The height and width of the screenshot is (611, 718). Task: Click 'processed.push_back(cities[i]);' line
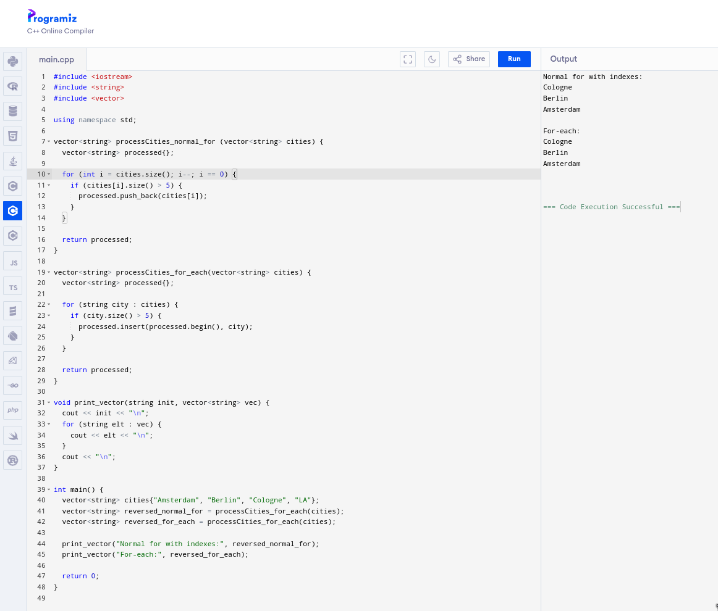pos(142,196)
